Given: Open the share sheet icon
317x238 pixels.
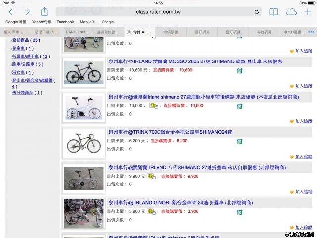Looking at the screenshot, I should click(44, 12).
